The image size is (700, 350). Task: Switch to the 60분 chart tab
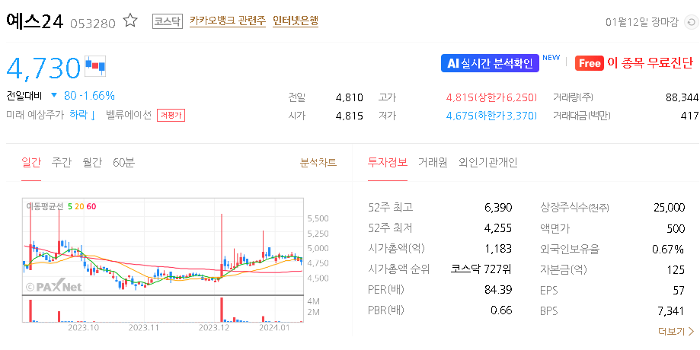(123, 163)
